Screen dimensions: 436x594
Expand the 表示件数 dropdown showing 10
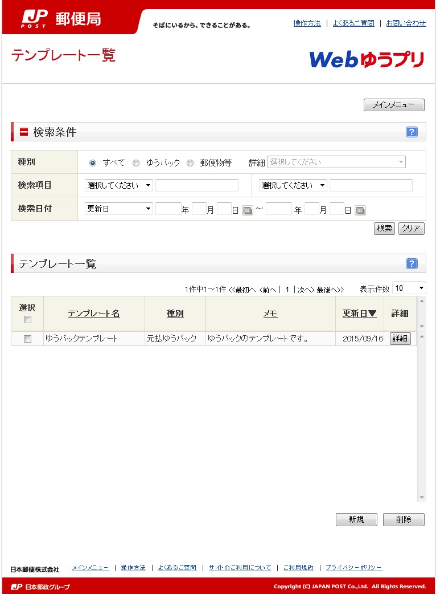click(409, 288)
